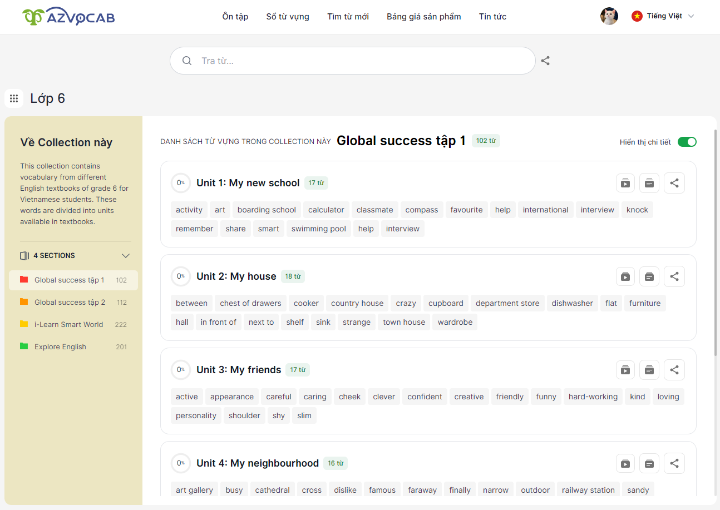Click the orange folder icon of Global success tập 2

click(24, 302)
